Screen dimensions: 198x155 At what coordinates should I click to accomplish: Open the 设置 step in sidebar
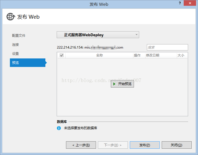tap(15, 54)
